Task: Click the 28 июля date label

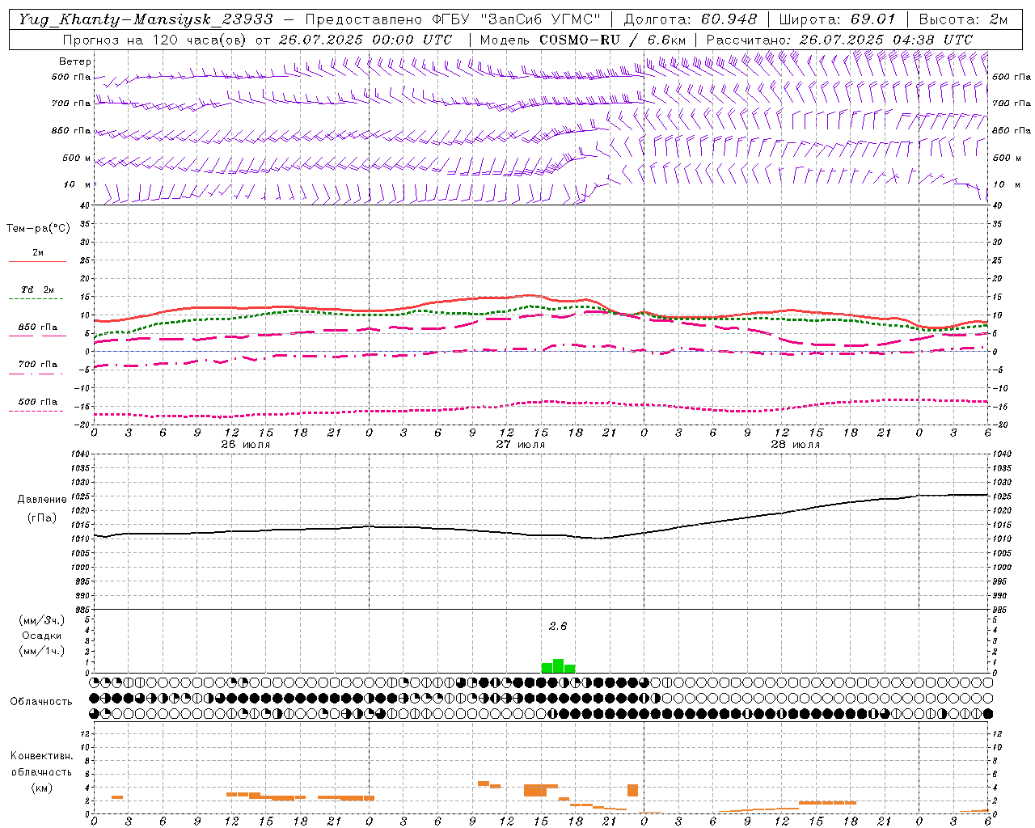Action: 796,445
